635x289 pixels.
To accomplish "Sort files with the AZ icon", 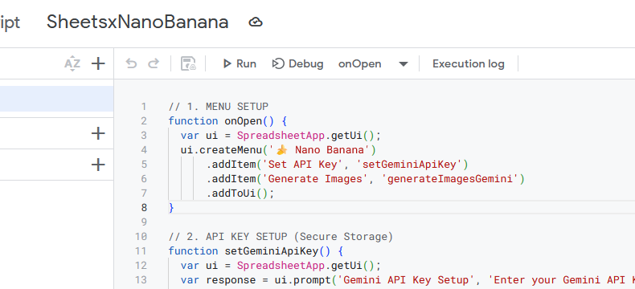I will tap(72, 63).
